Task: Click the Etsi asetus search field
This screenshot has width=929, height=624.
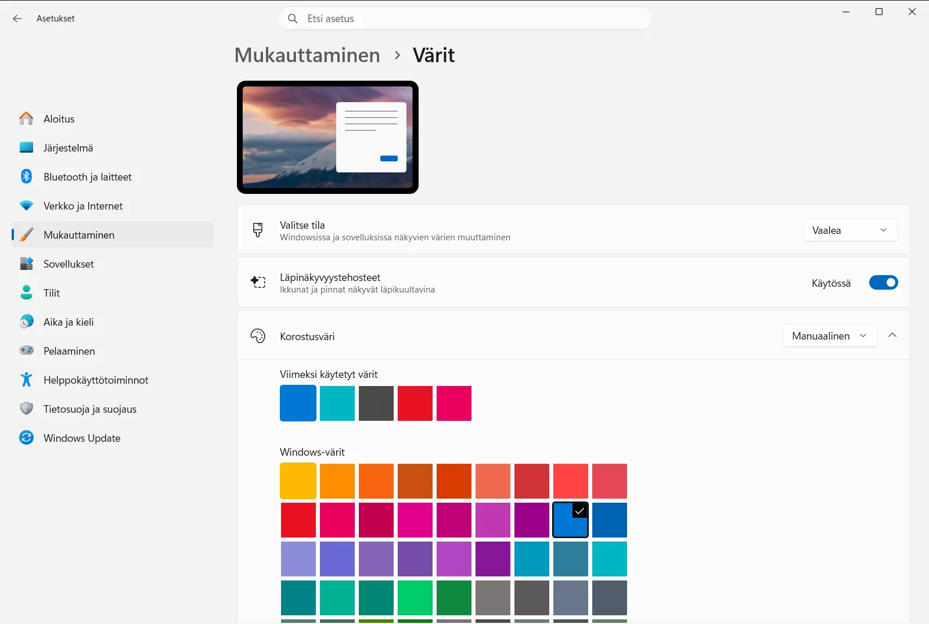Action: (464, 19)
